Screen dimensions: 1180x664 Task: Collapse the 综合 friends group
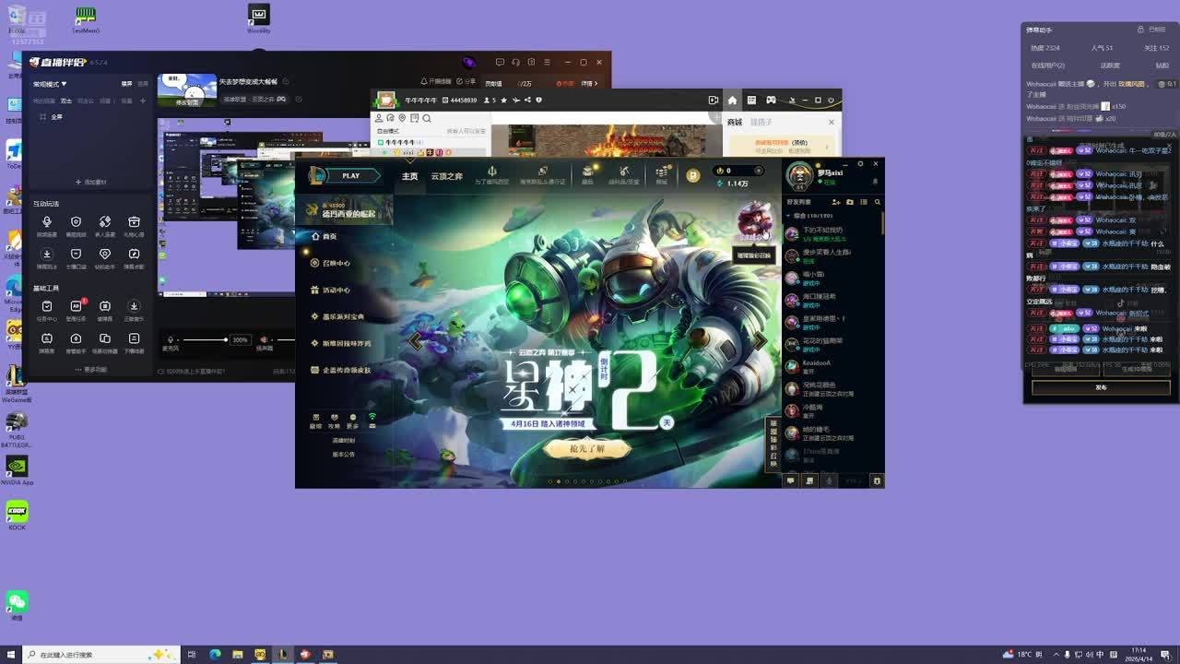click(789, 216)
